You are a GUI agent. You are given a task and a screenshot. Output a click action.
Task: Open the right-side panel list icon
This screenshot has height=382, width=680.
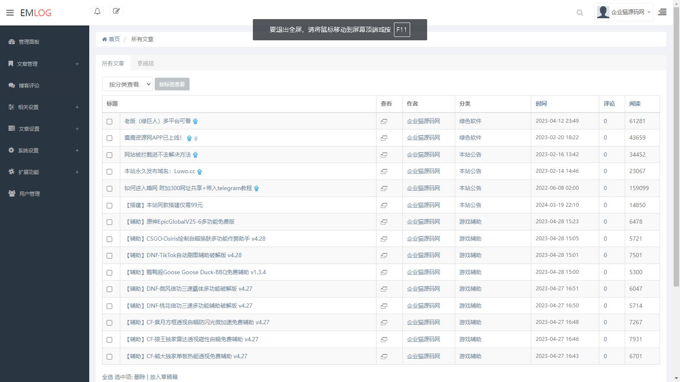(662, 12)
